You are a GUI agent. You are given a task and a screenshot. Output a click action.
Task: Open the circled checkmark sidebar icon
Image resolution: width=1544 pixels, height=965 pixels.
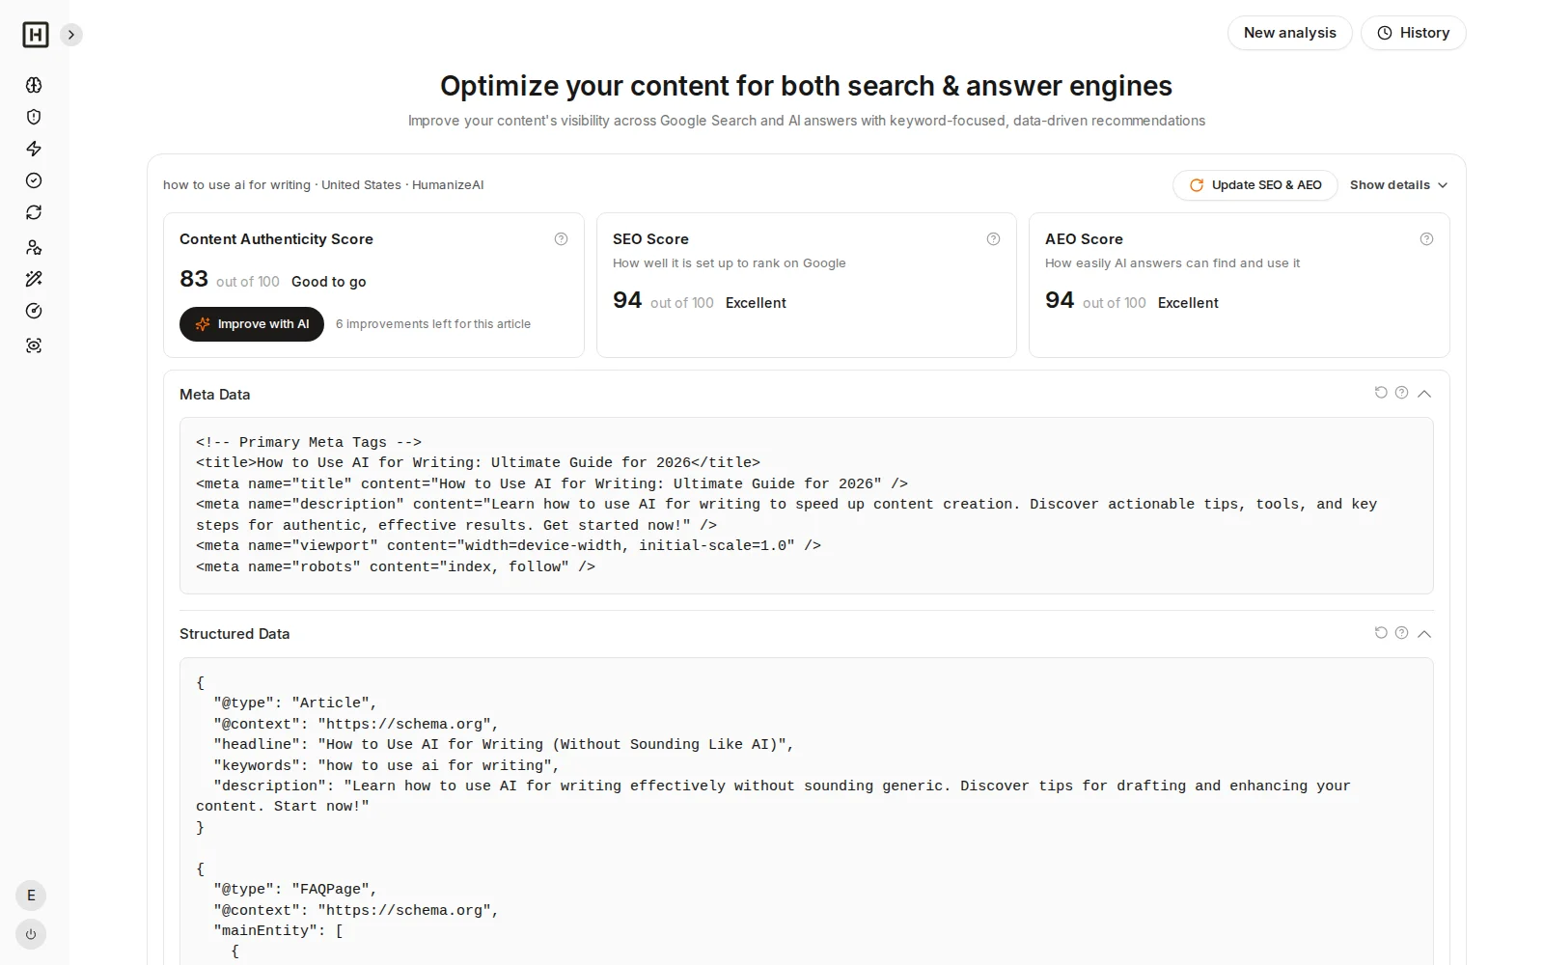34,180
